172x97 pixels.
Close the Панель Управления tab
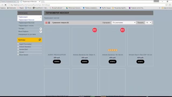point(18,2)
